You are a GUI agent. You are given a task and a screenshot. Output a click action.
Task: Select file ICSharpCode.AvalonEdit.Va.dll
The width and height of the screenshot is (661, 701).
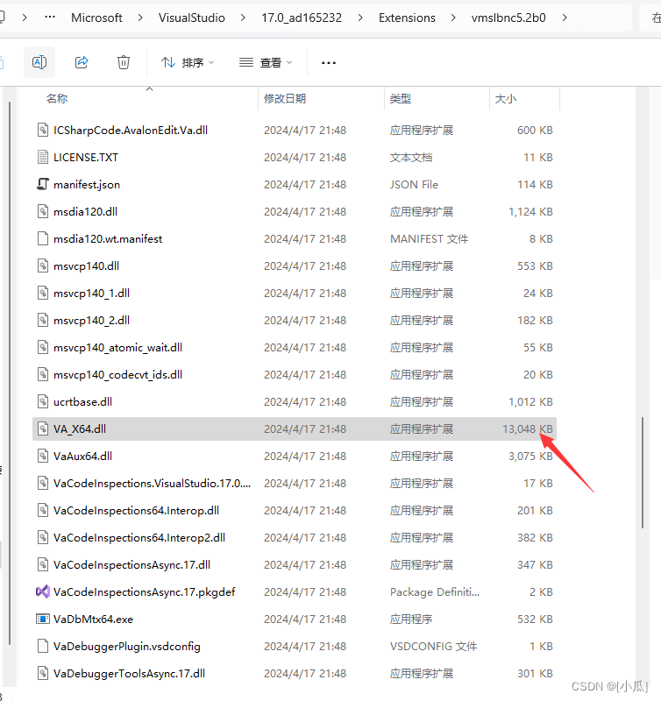[x=295, y=130]
